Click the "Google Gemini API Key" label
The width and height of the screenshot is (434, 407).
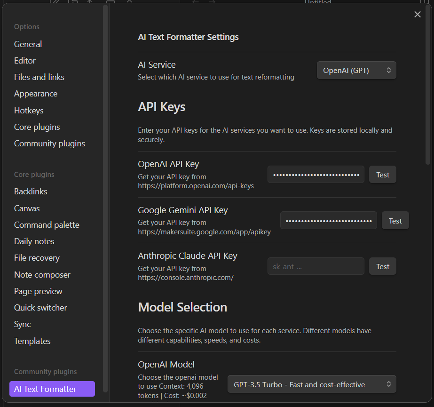(x=183, y=210)
